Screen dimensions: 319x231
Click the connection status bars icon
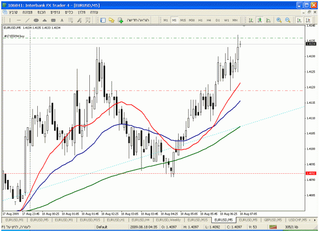[x=273, y=227]
